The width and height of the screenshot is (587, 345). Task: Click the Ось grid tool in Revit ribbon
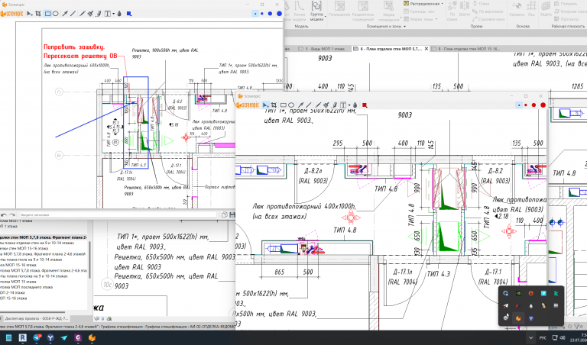[x=531, y=9]
